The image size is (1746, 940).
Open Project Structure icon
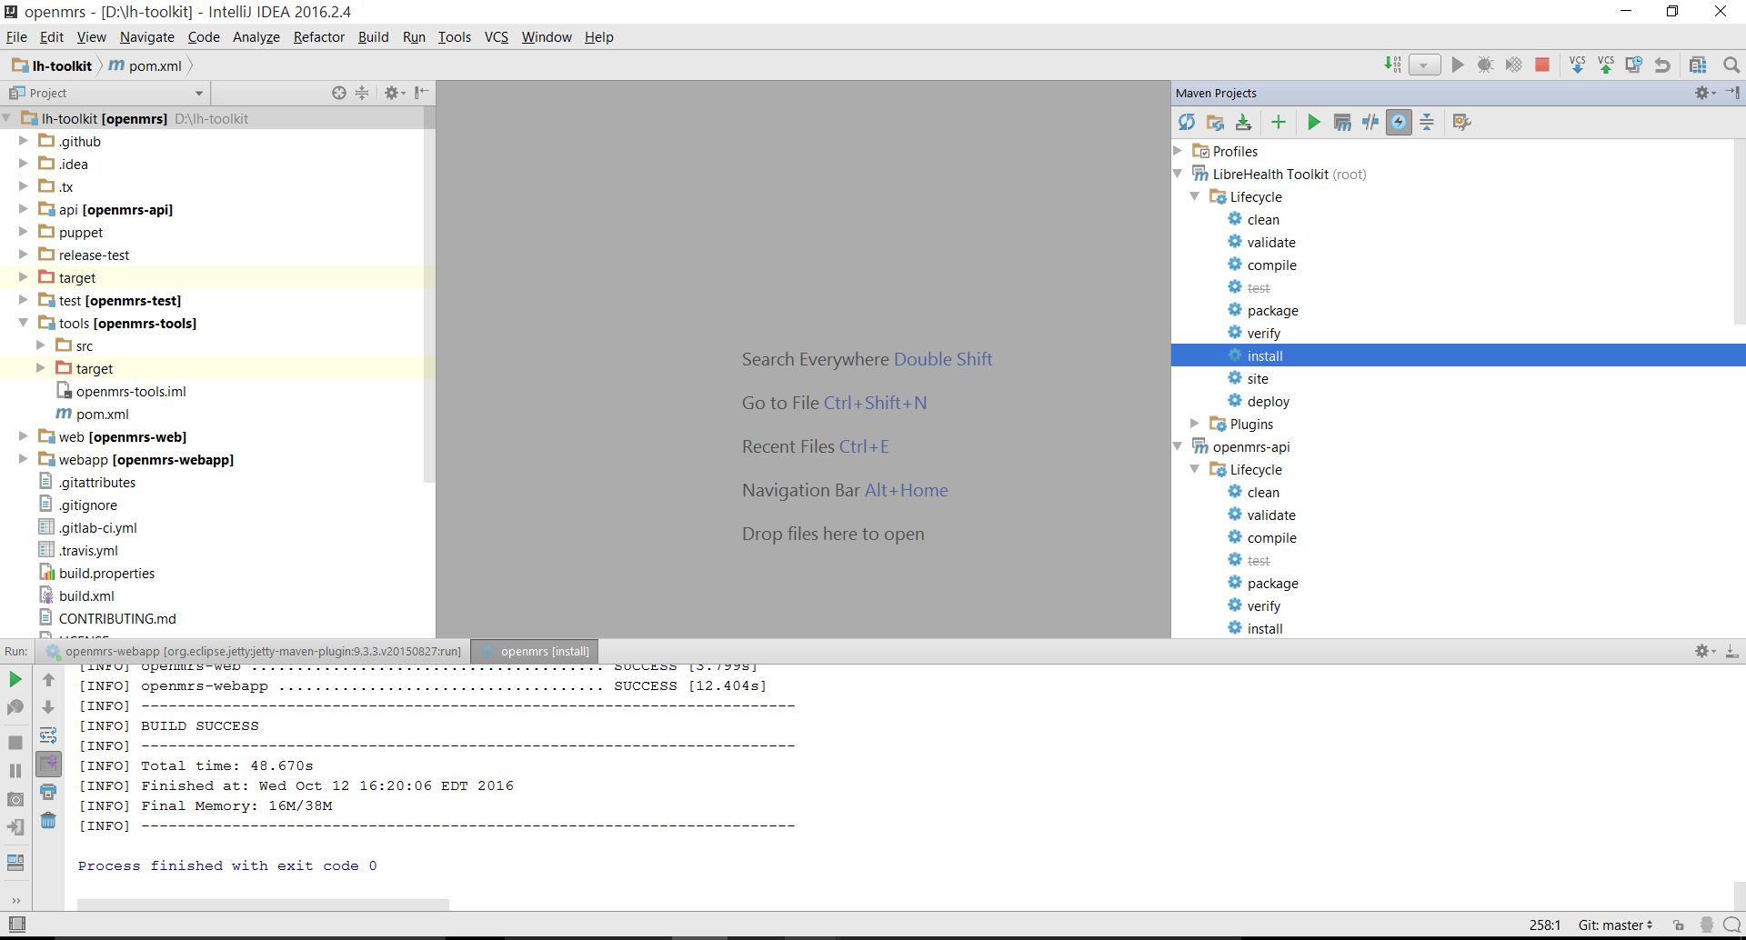click(x=1698, y=65)
